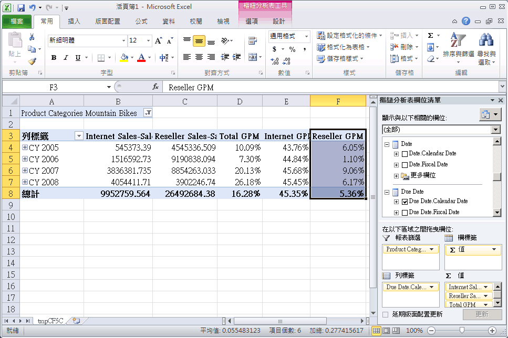Click the fx insert function icon
The image size is (508, 338).
pos(155,87)
